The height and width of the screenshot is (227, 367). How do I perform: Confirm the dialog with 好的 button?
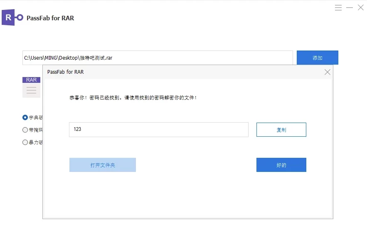click(x=281, y=165)
